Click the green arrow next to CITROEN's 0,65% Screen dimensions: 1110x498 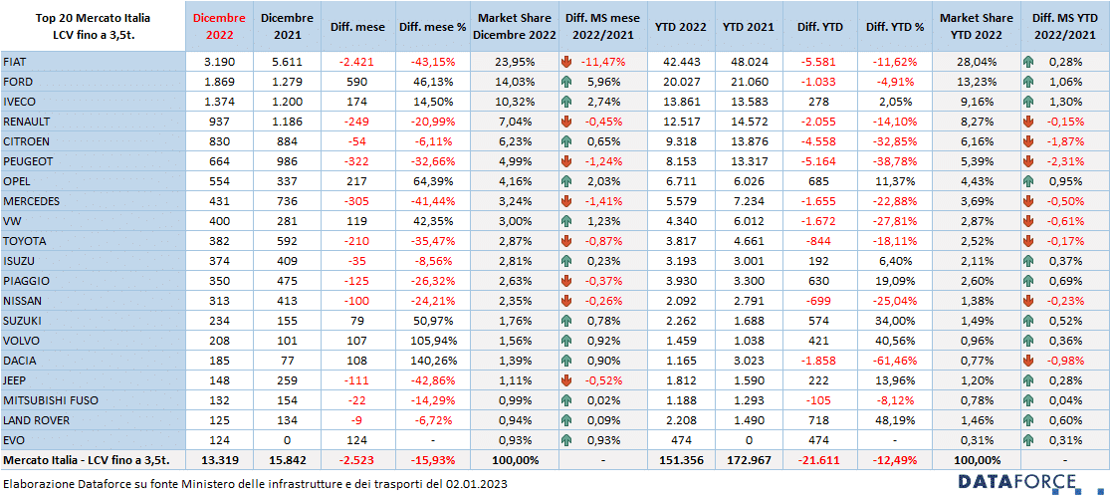tap(567, 141)
